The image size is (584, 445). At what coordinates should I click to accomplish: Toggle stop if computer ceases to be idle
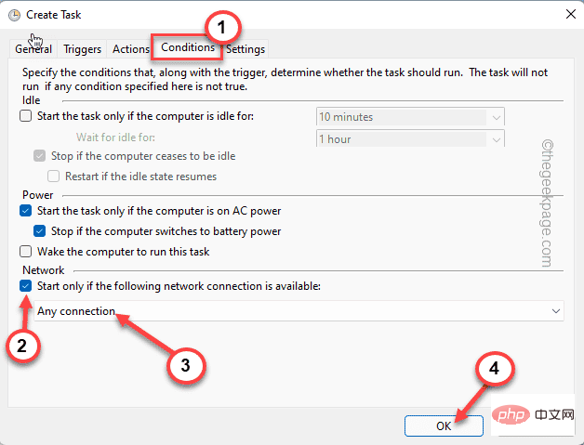point(39,155)
